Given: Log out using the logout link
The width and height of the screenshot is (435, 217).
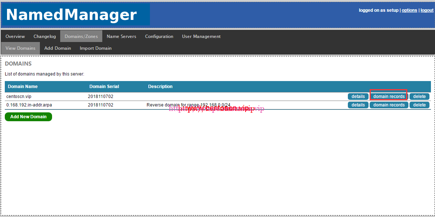Looking at the screenshot, I should tap(427, 10).
